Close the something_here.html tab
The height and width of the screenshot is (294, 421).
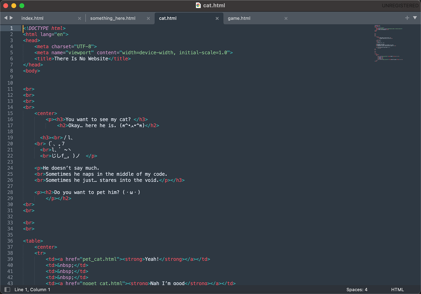pyautogui.click(x=148, y=19)
